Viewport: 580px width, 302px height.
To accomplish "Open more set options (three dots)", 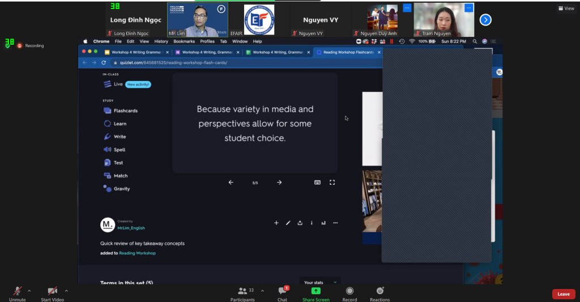I will pos(335,223).
